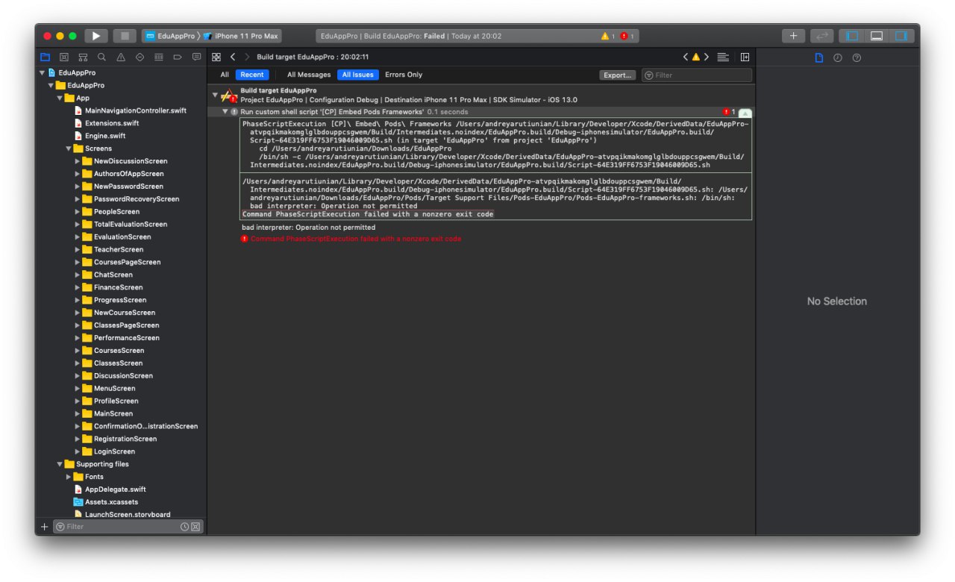Select the bad interpreter message line
Image resolution: width=955 pixels, height=582 pixels.
coord(309,227)
